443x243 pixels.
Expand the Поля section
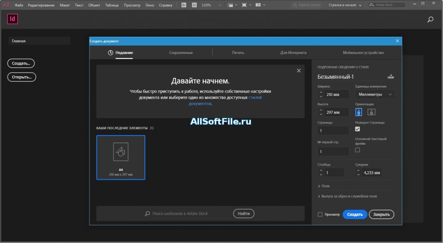(x=324, y=186)
